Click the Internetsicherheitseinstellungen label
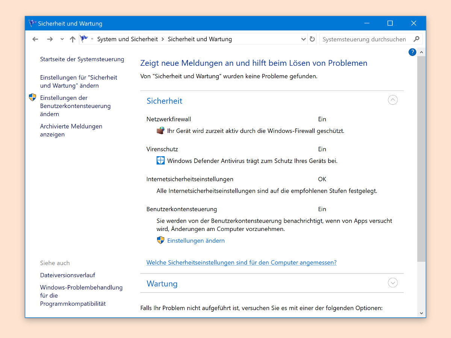451x338 pixels. [190, 179]
